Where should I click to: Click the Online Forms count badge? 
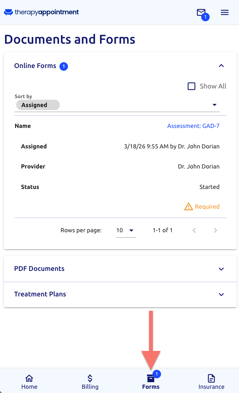pos(64,66)
